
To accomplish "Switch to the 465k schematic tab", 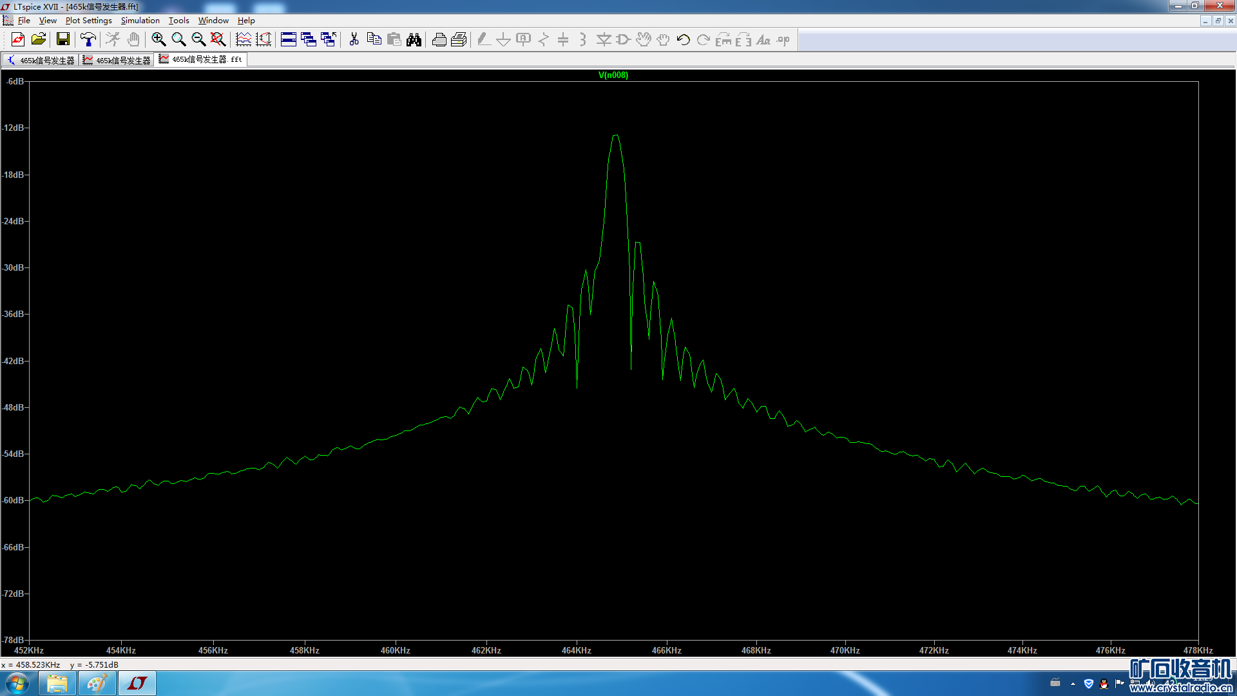I will (41, 60).
